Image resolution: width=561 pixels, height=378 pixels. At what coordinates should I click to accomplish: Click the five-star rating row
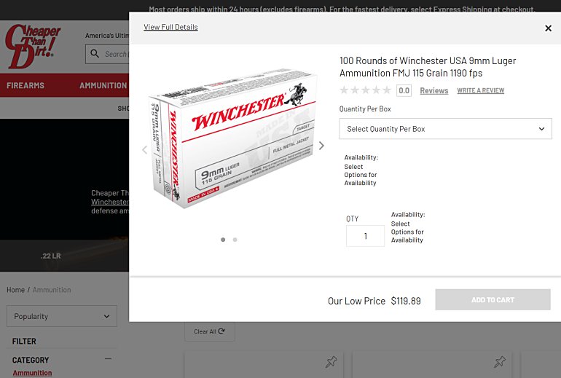[365, 90]
